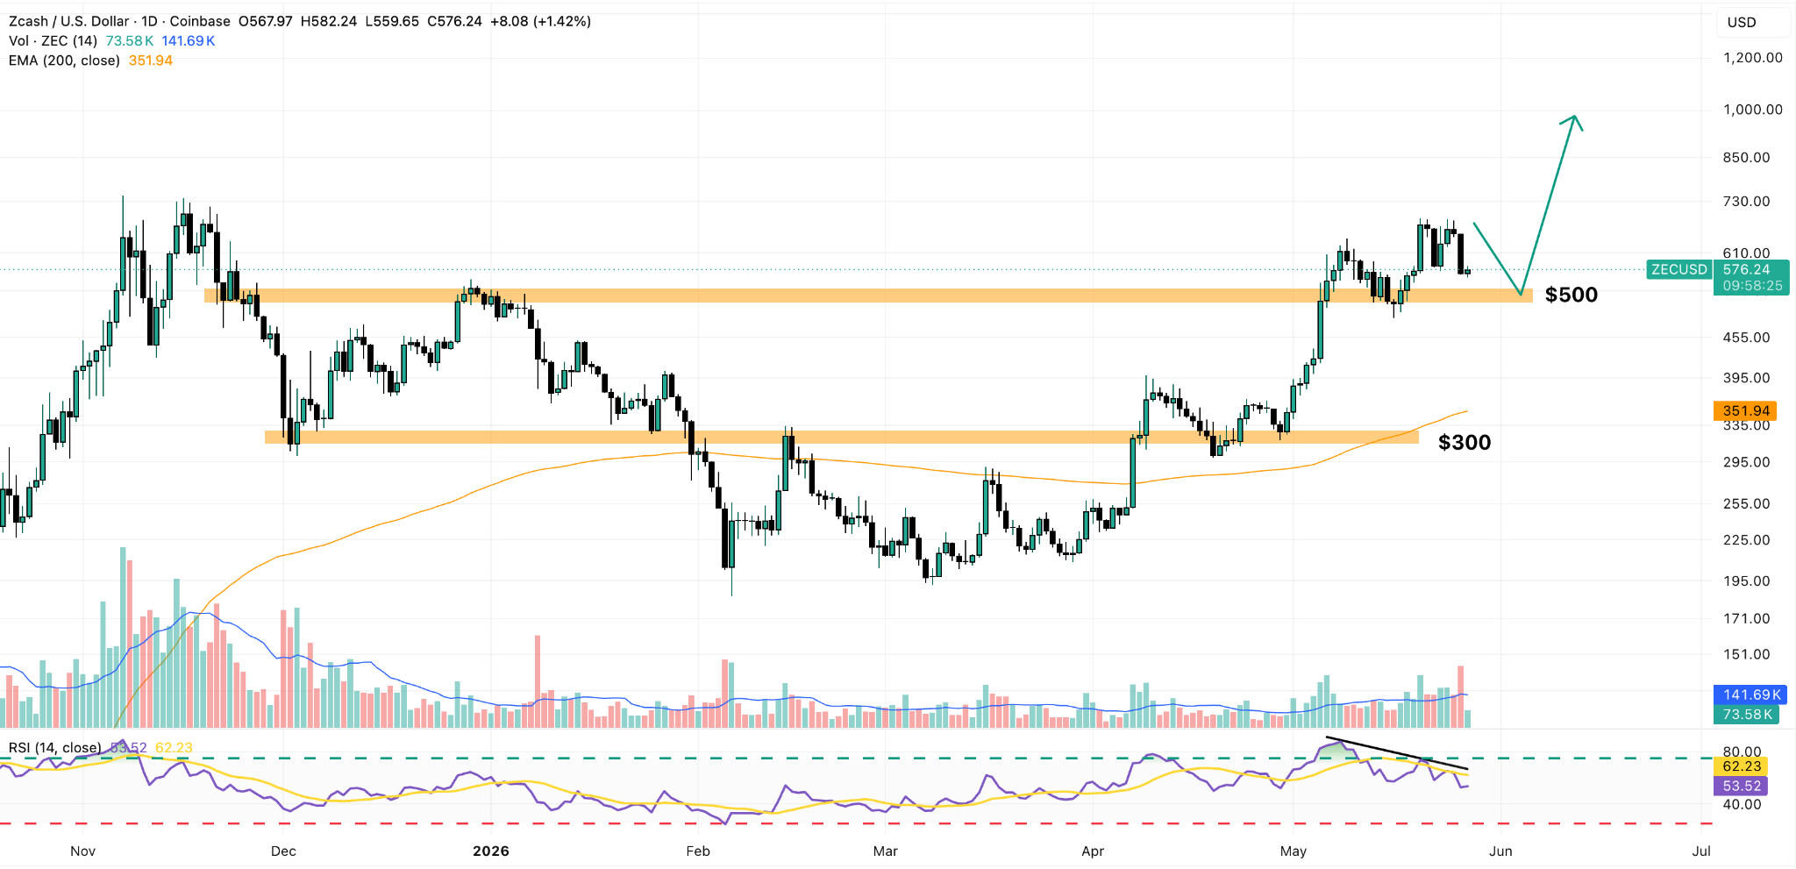The image size is (1796, 869).
Task: Click the RSI value 53.52 axis label
Action: [x=1741, y=786]
